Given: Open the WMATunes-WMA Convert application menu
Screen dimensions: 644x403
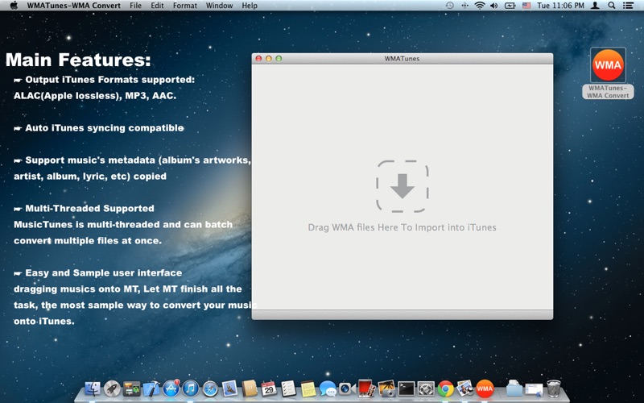Looking at the screenshot, I should [x=74, y=6].
